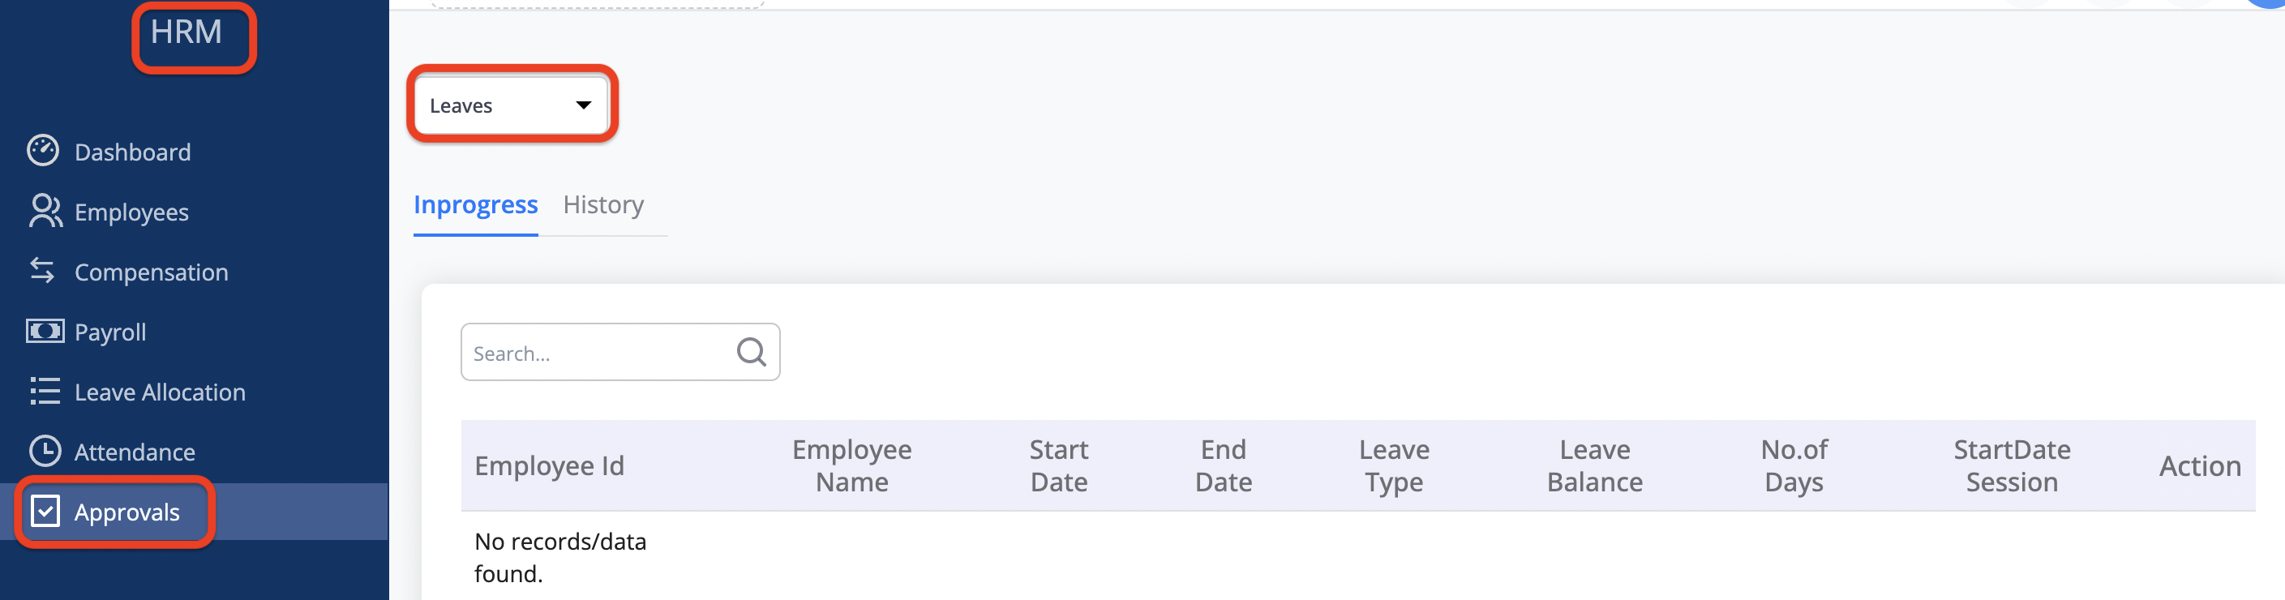Viewport: 2285px width, 600px height.
Task: Click the Start Date column header
Action: (1058, 466)
